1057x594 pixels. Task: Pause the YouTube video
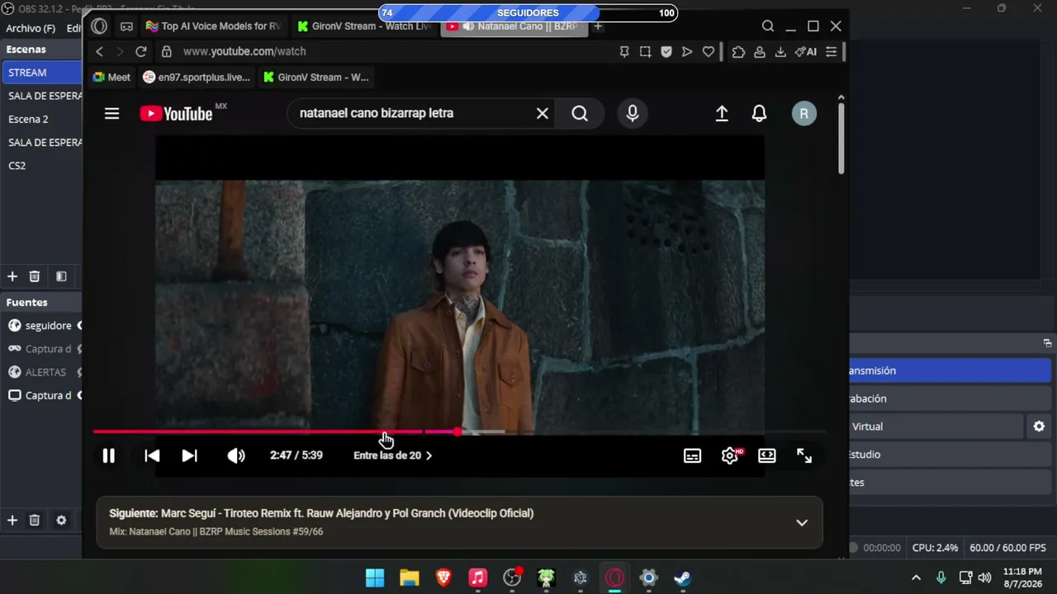click(x=108, y=455)
